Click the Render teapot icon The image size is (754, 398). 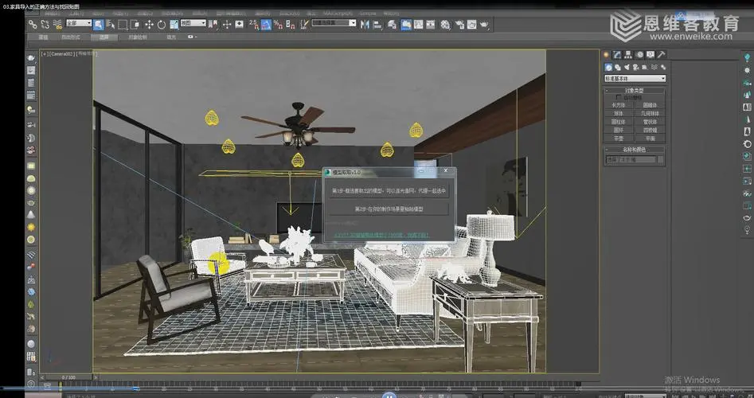[x=483, y=25]
